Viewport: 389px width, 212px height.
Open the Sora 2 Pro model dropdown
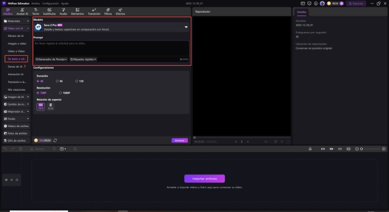point(186,27)
